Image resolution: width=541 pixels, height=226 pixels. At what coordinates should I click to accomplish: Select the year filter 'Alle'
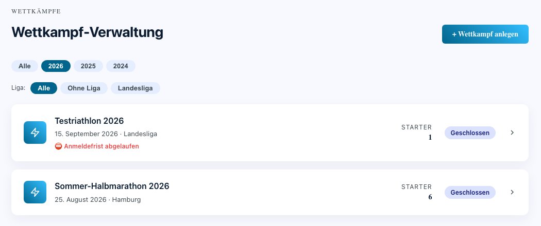25,66
